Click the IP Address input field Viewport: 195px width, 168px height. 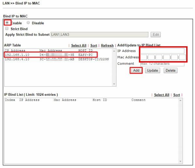[x=162, y=51]
